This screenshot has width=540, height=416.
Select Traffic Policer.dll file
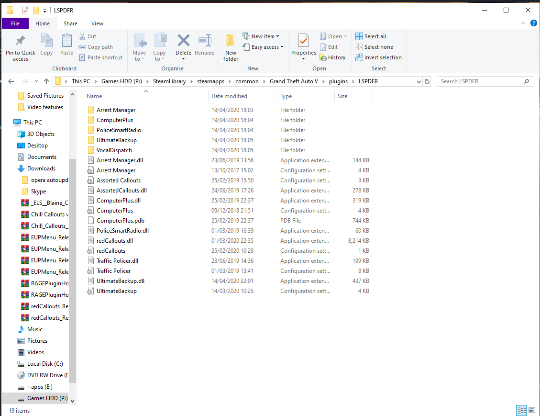pyautogui.click(x=117, y=261)
